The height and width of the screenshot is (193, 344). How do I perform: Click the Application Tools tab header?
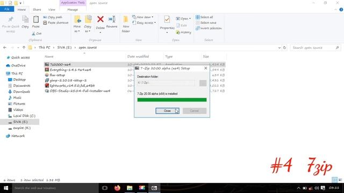73,3
